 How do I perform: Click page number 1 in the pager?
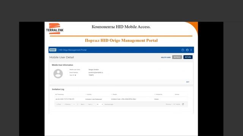click(74, 104)
